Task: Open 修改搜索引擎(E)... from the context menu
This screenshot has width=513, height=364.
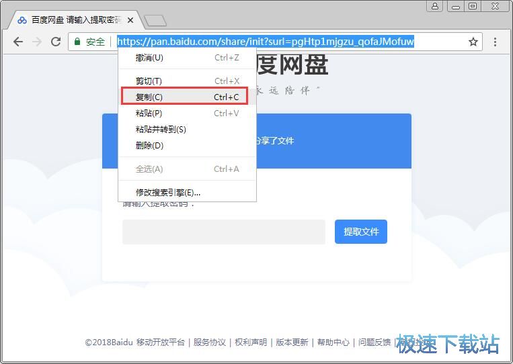Action: tap(187, 193)
